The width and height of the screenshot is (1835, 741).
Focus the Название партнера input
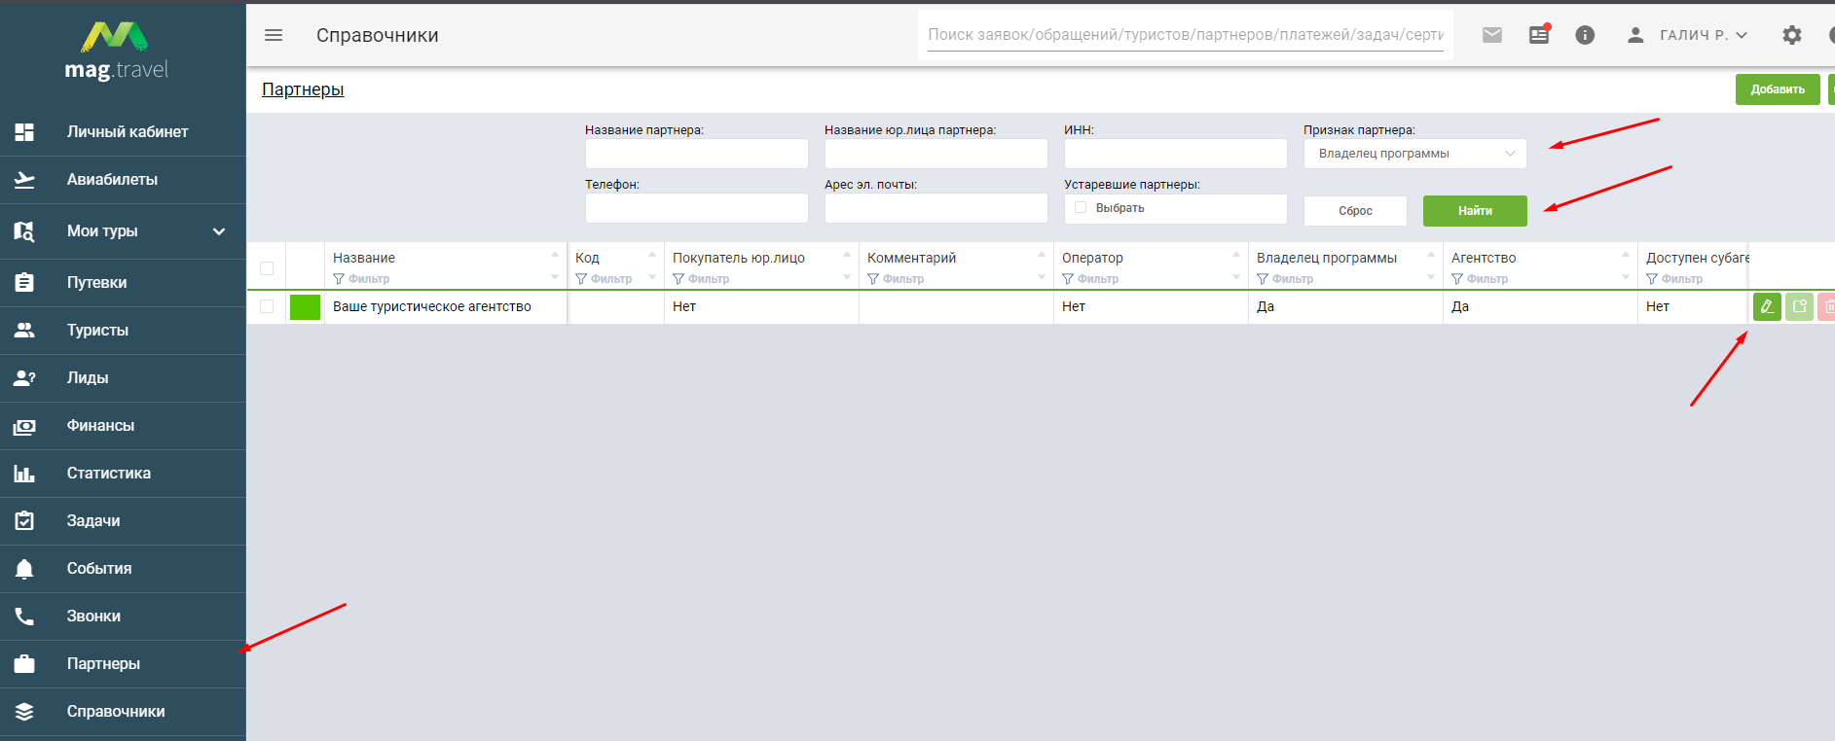click(x=697, y=154)
